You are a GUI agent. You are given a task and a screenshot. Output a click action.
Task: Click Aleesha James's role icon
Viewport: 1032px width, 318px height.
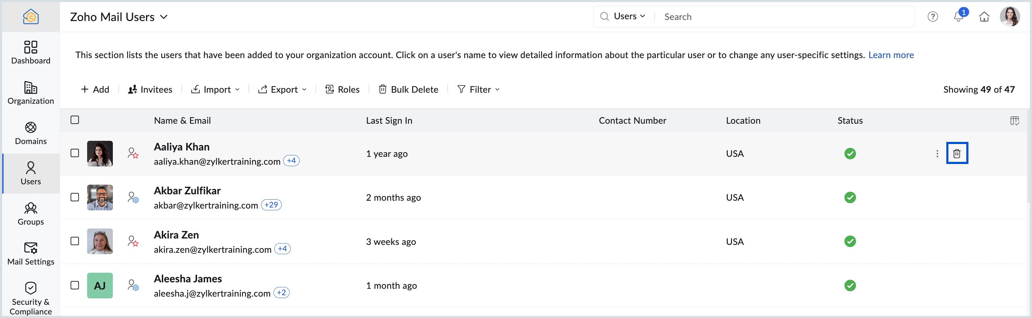133,285
